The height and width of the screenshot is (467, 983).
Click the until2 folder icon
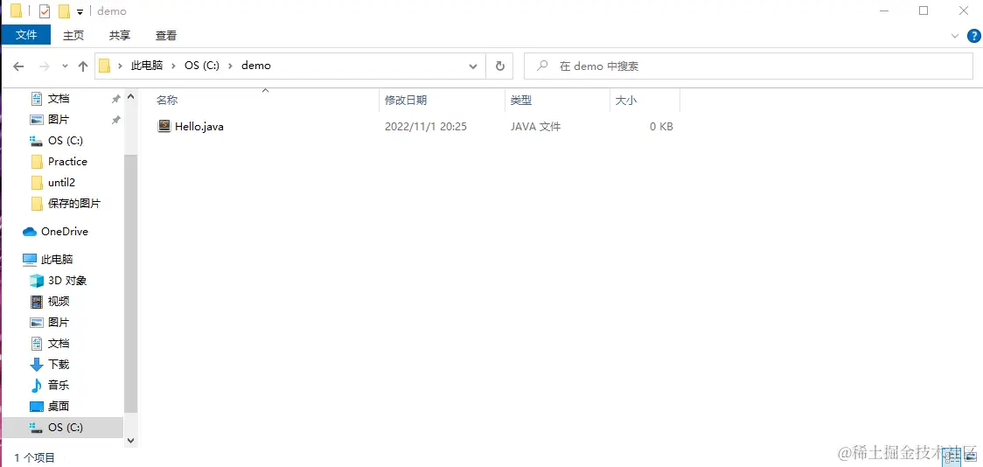[x=37, y=183]
